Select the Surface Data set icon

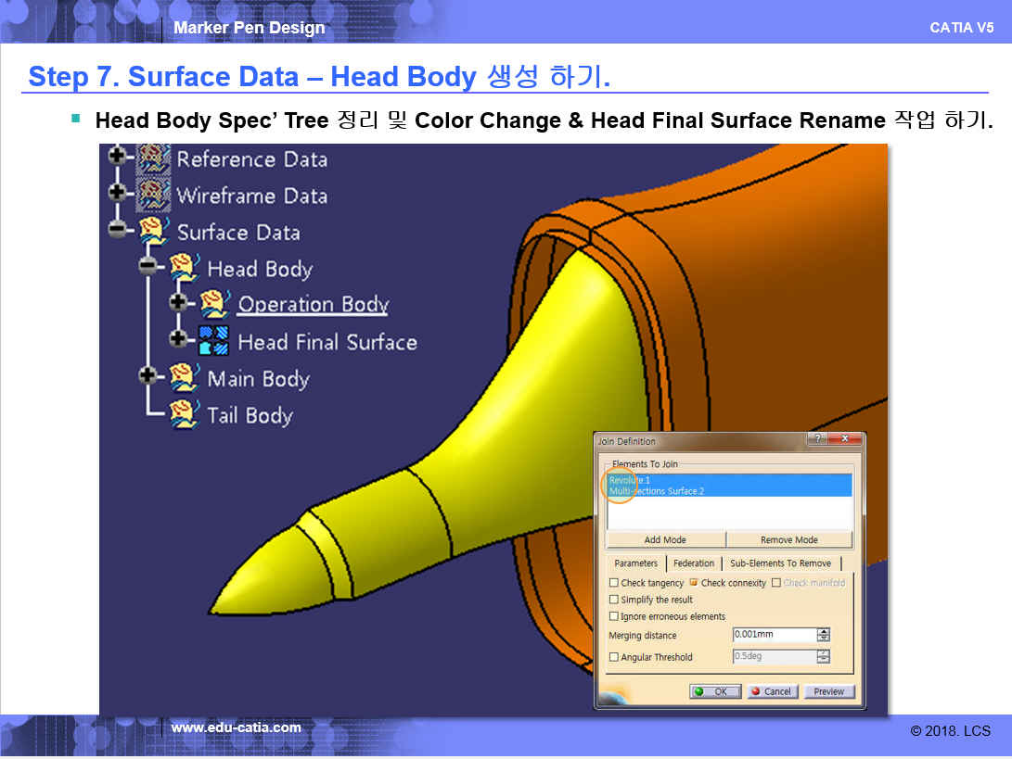pos(153,232)
